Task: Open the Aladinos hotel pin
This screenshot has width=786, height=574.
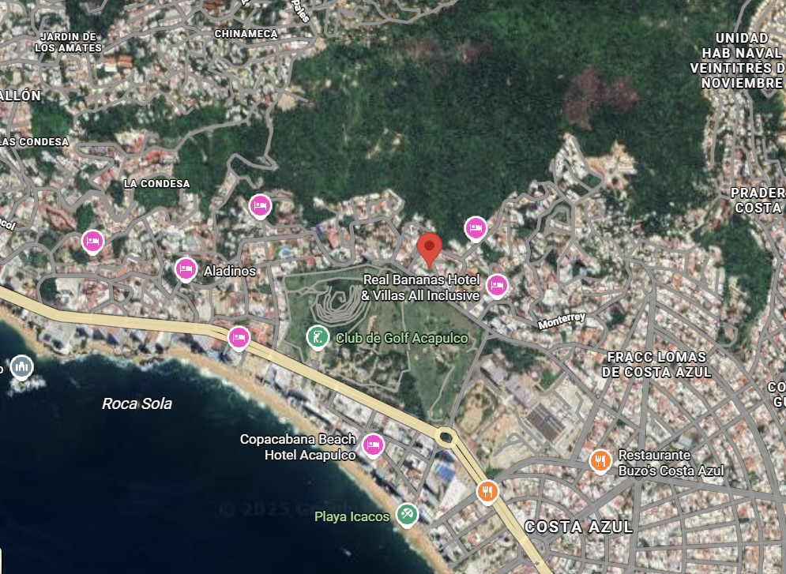Action: click(x=186, y=270)
